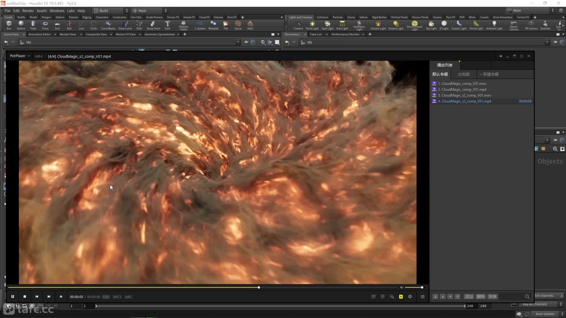Open Key All Channels dropdown
The image size is (566, 318).
pos(542,304)
